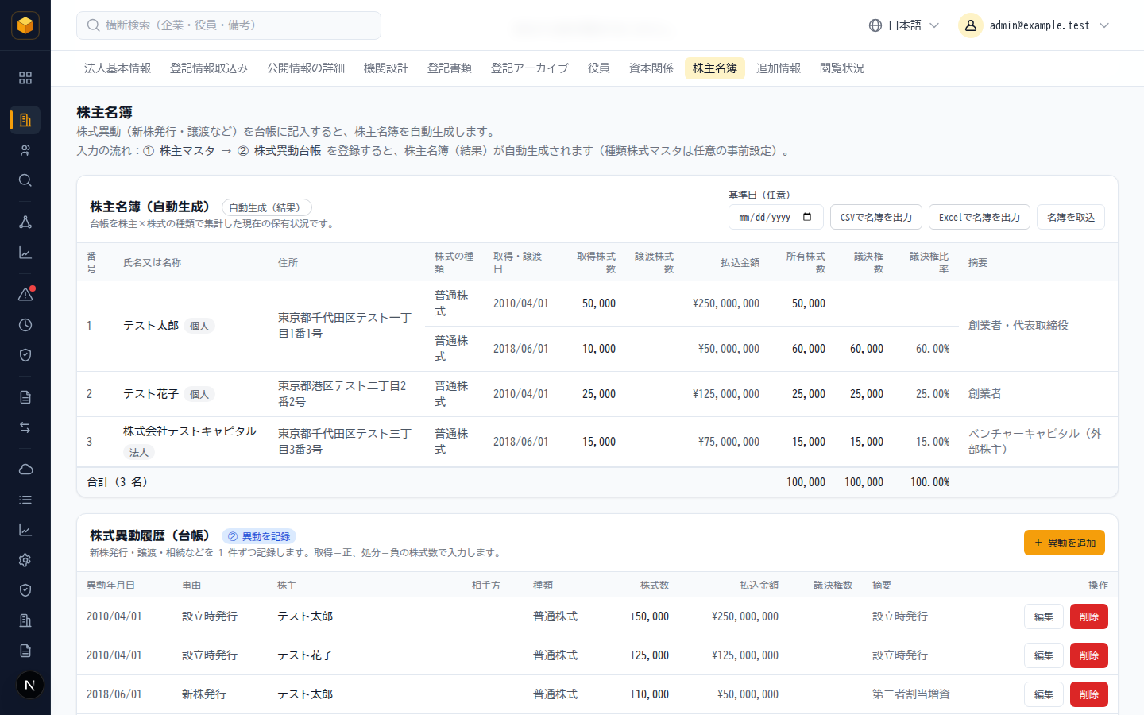Screen dimensions: 1144x715
Task: Click shareholder name テスト花子 in register table
Action: [151, 394]
